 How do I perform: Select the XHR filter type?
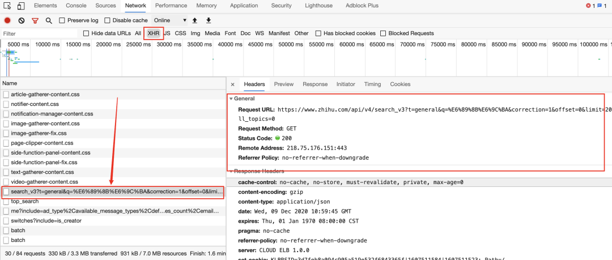154,33
